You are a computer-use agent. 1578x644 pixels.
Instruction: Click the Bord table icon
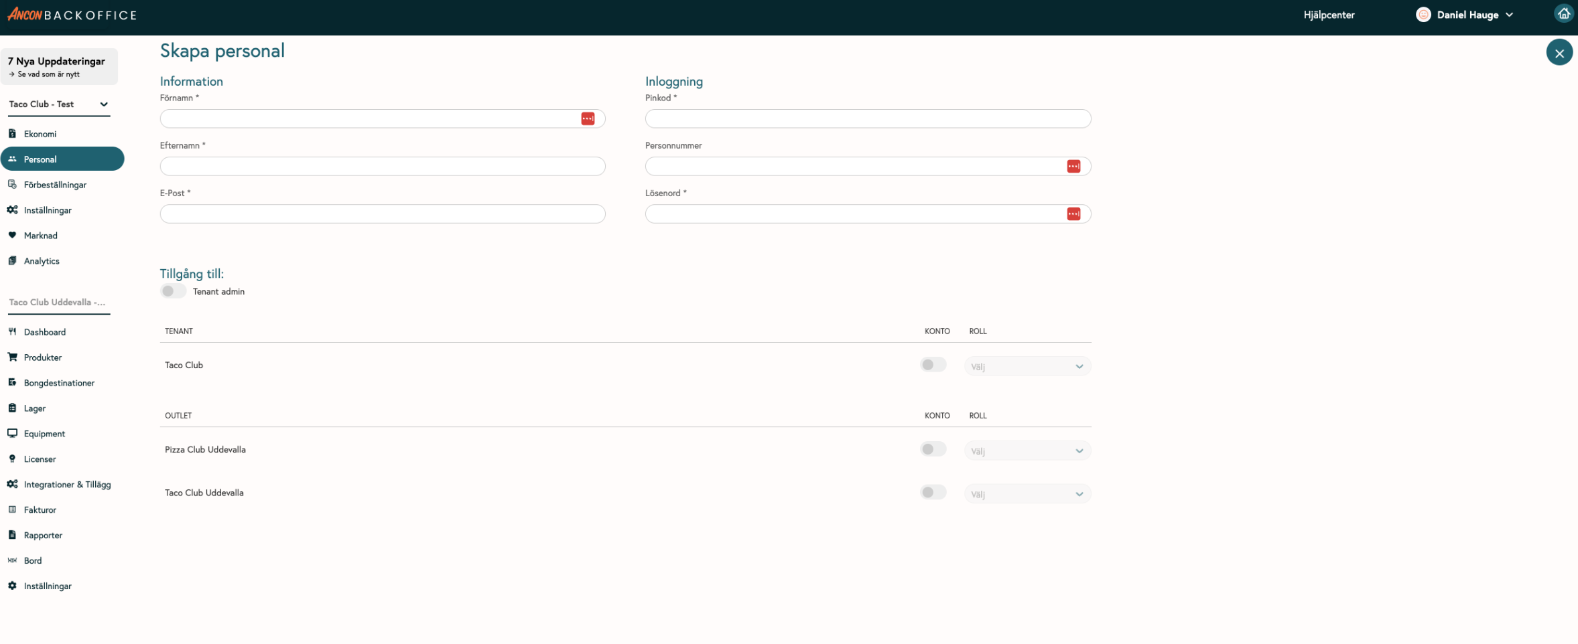tap(12, 561)
